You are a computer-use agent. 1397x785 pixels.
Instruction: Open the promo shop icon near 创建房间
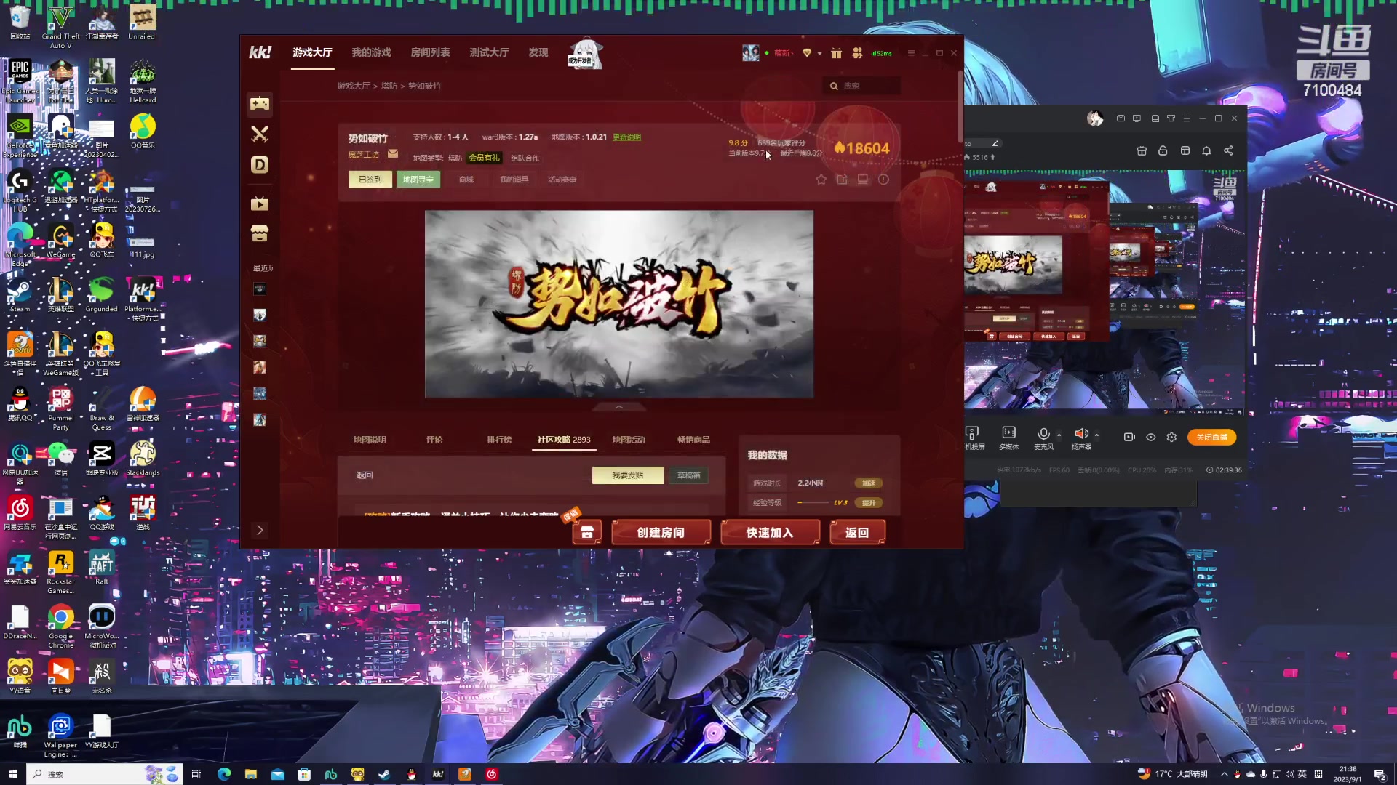(x=587, y=532)
